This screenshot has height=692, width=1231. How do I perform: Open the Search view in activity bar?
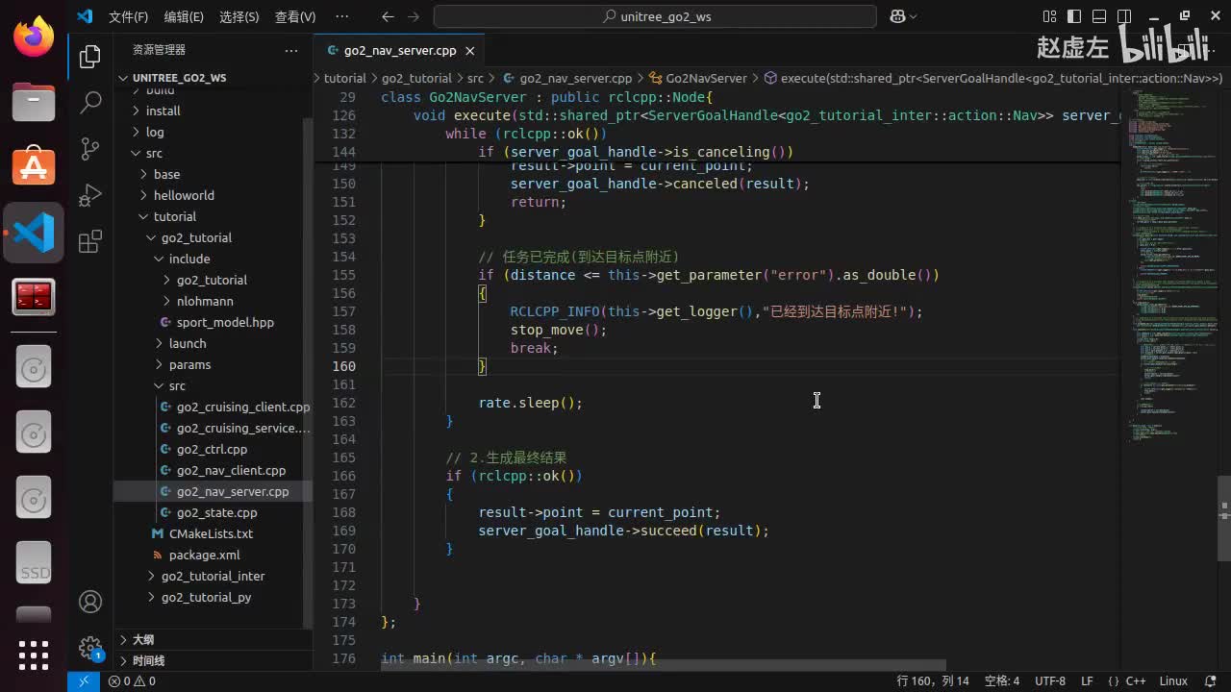90,102
